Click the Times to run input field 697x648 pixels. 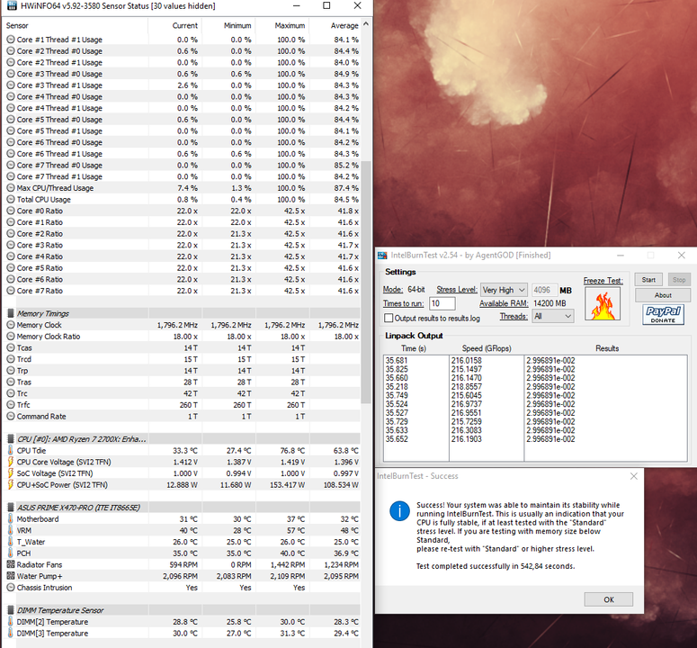tap(442, 303)
